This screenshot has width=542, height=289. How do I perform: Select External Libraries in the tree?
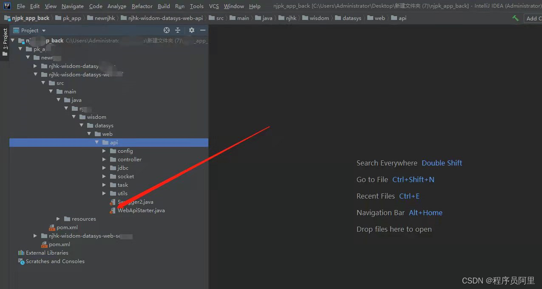[47, 253]
